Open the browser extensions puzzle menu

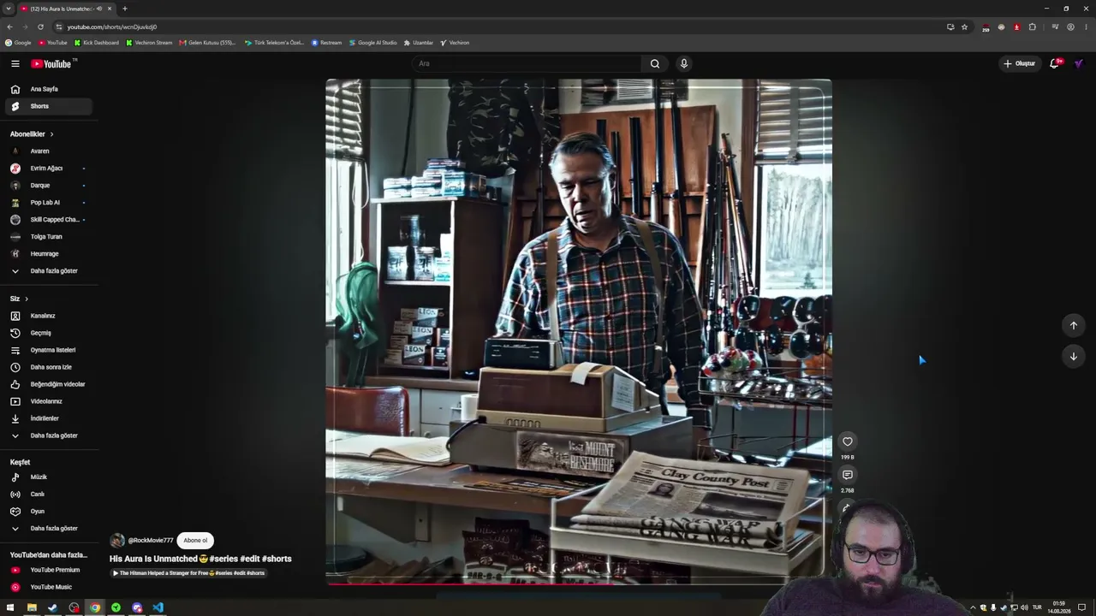coord(1032,27)
